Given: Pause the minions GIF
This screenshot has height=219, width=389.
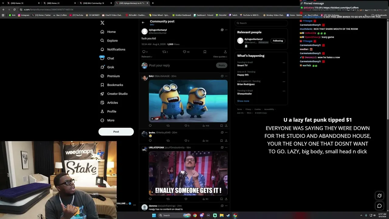Looking at the screenshot, I should tap(152, 119).
